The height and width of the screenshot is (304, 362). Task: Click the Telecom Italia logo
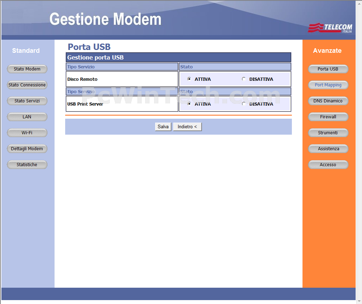(x=330, y=28)
